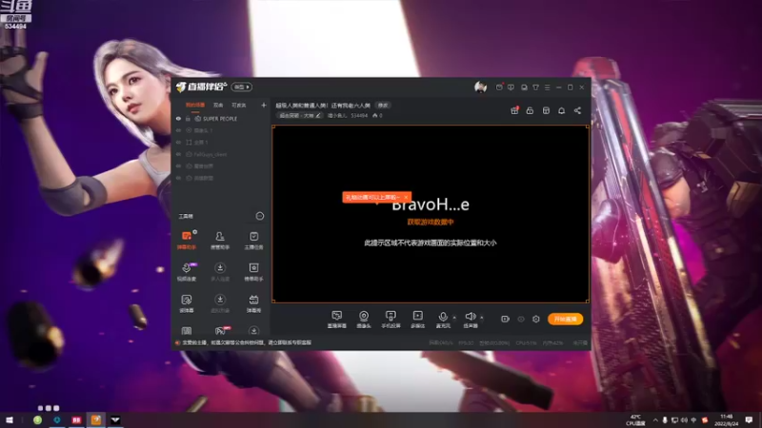Select SUPER PEOPLE source row
Image resolution: width=762 pixels, height=428 pixels.
pyautogui.click(x=221, y=118)
